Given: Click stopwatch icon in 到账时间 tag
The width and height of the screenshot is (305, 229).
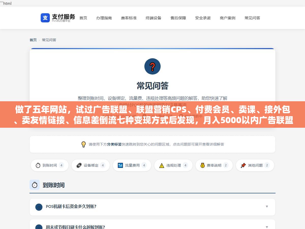Looking at the screenshot, I should pos(38,165).
